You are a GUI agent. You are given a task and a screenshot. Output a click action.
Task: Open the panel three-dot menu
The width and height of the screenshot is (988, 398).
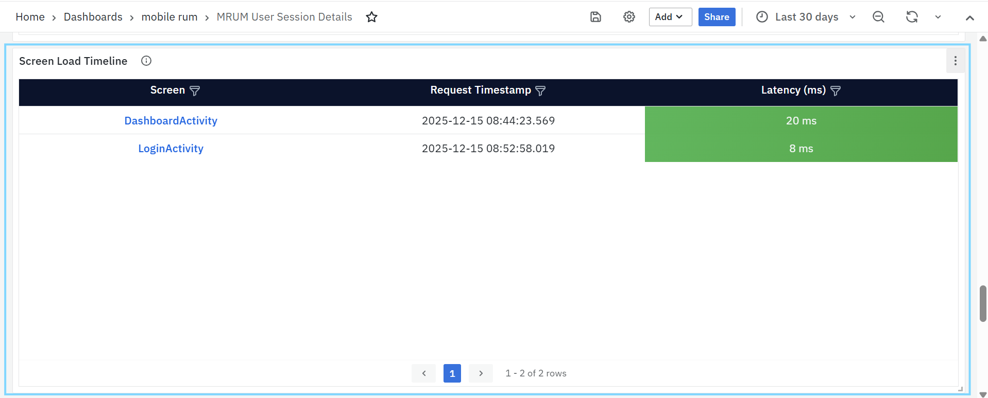pos(955,61)
